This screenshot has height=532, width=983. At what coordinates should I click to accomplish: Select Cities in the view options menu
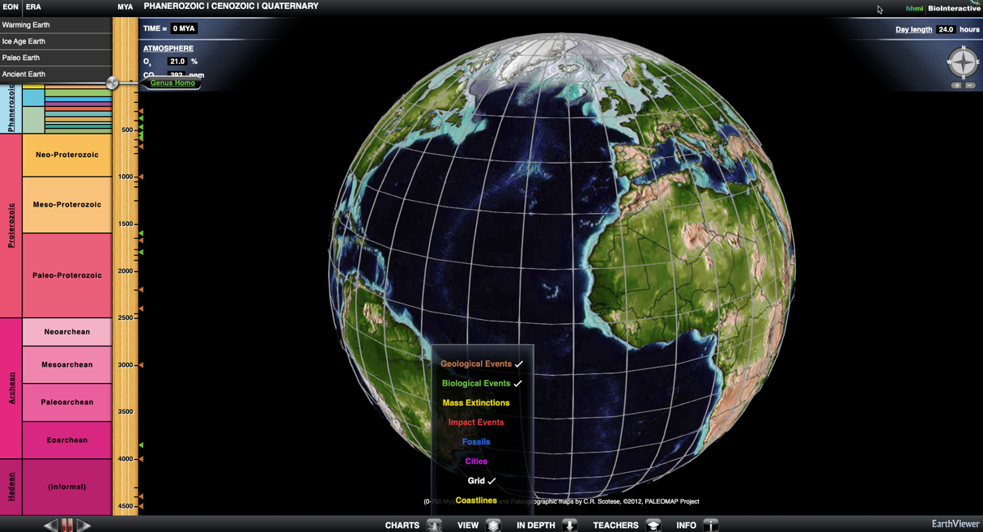click(475, 461)
